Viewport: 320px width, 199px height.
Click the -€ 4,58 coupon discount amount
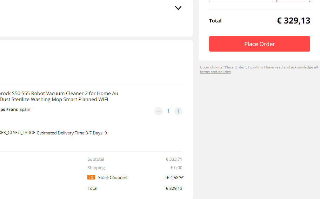[x=172, y=178]
